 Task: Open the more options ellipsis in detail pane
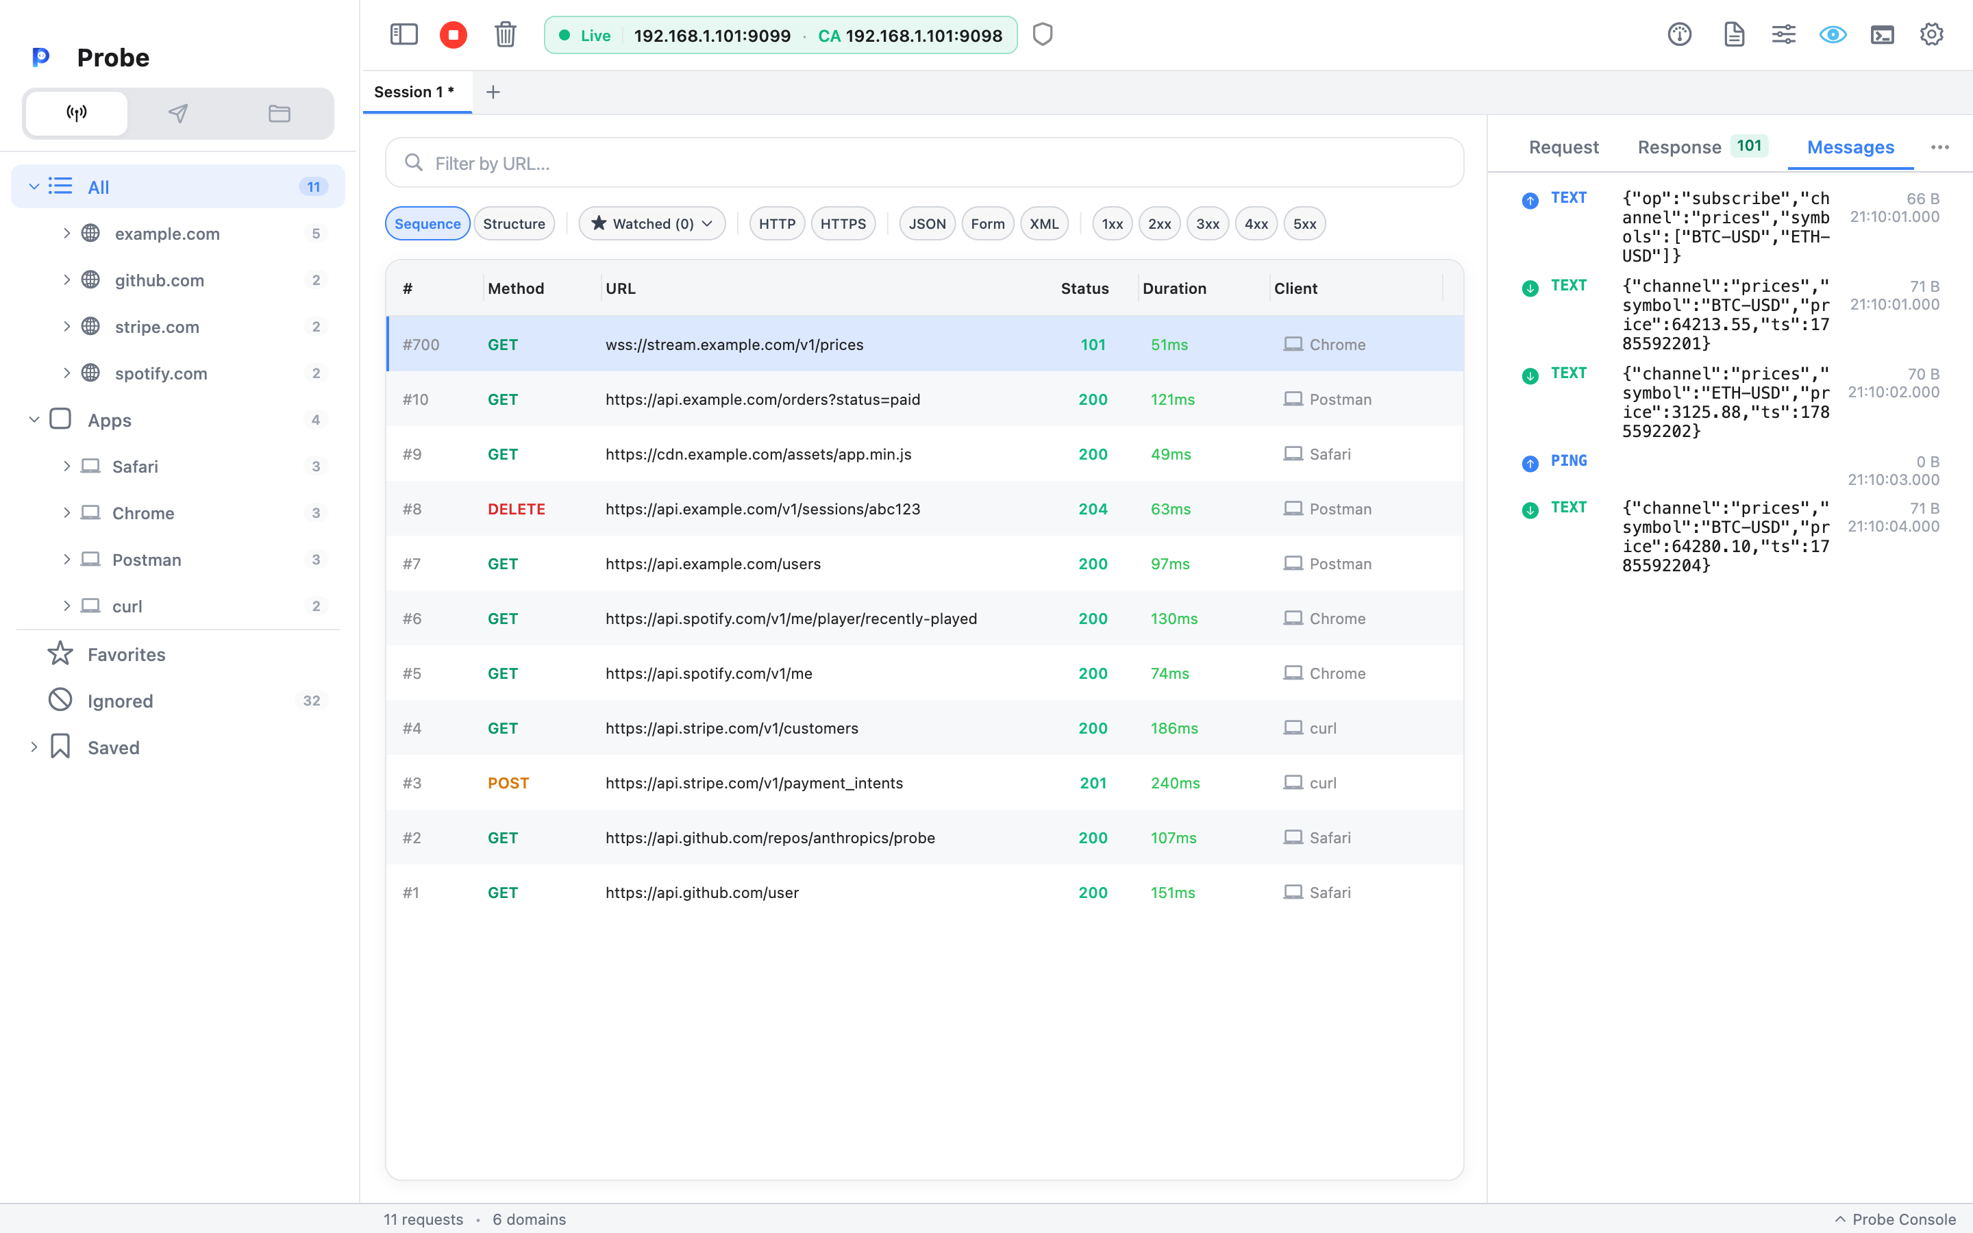tap(1939, 147)
